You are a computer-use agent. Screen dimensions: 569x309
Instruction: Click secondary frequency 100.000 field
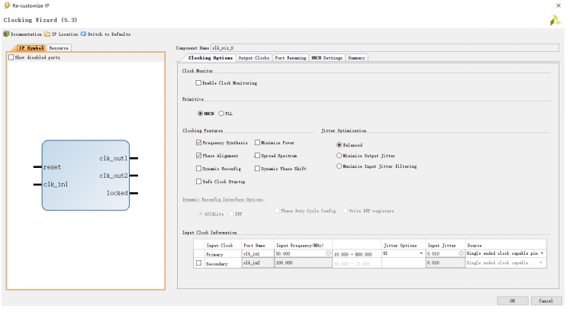[x=303, y=263]
